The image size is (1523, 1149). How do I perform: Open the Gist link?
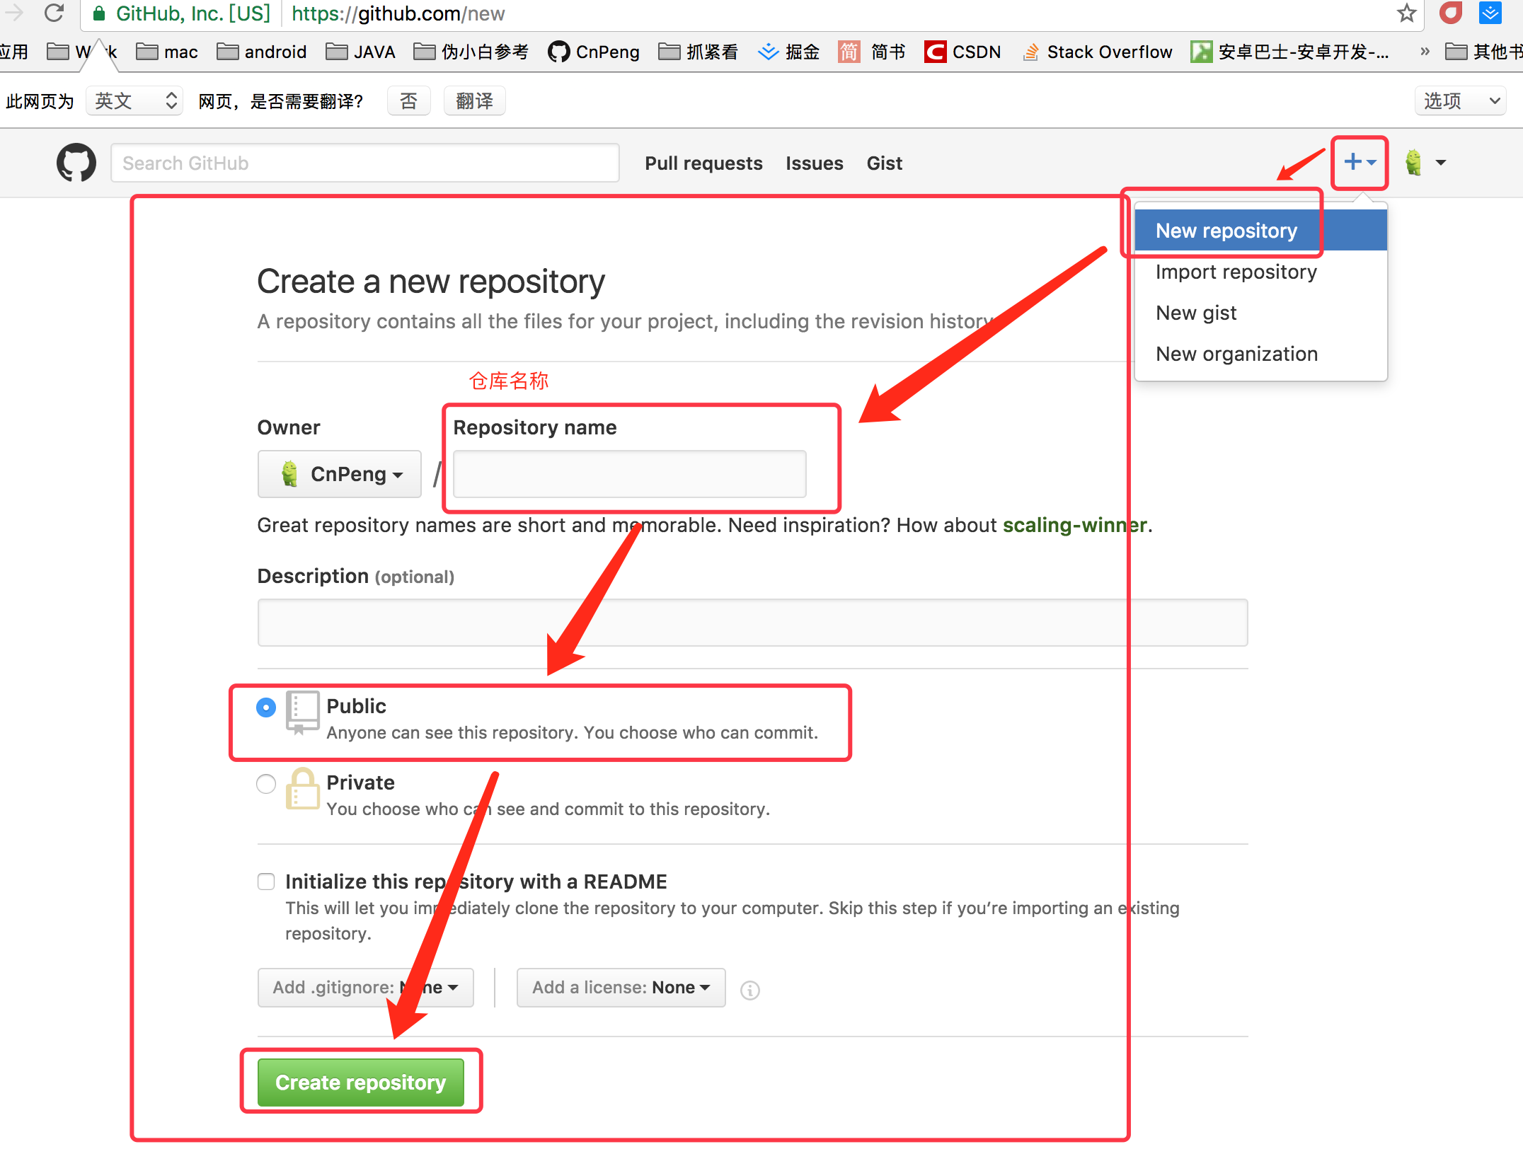[885, 163]
